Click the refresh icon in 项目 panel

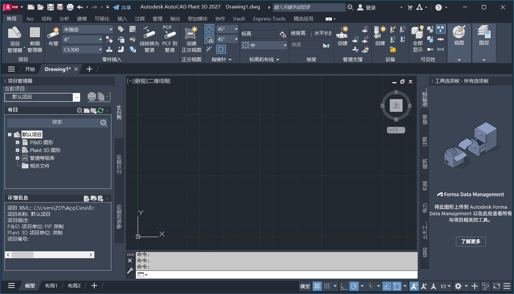(101, 111)
